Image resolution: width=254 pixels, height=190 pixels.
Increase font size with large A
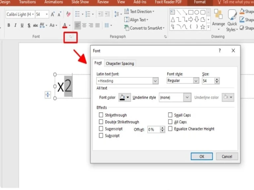[x=53, y=14]
